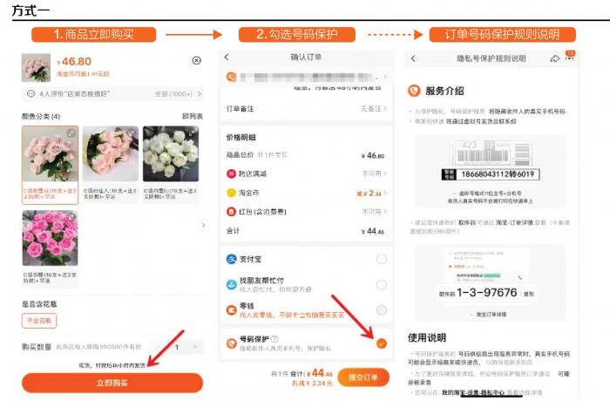Tap the 购店满减 pink icon
Viewport: 610px width, 401px height.
tap(232, 173)
